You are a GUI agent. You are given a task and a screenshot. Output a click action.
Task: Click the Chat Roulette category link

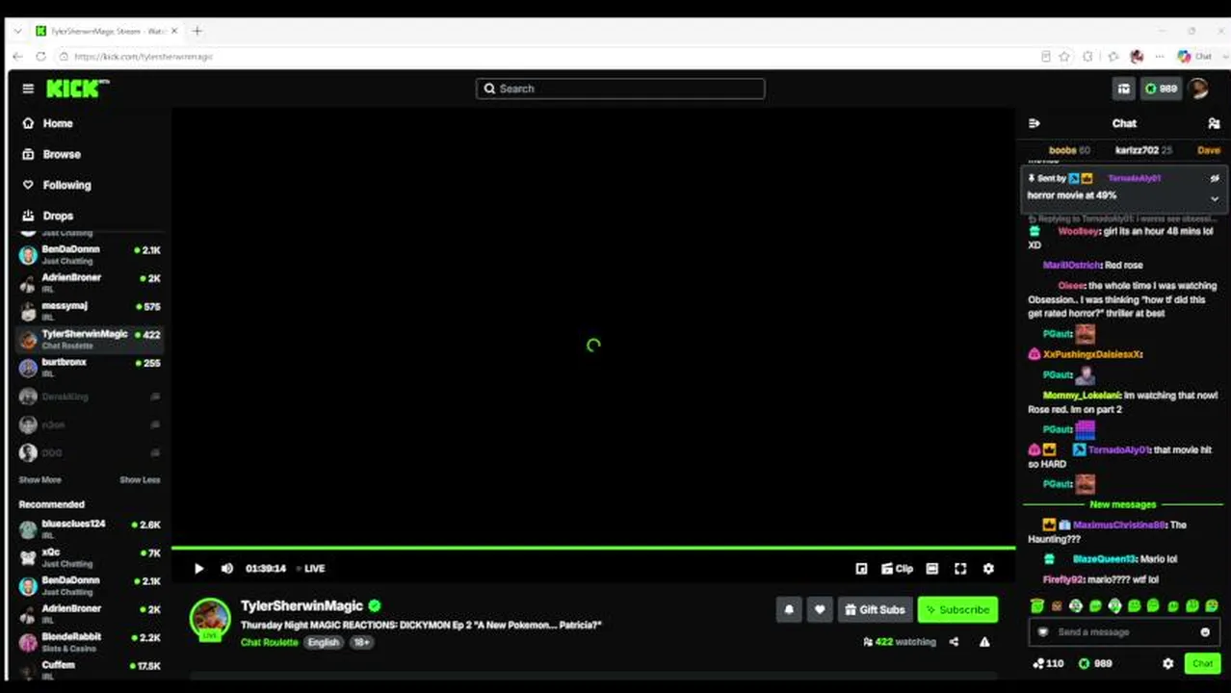(x=269, y=642)
